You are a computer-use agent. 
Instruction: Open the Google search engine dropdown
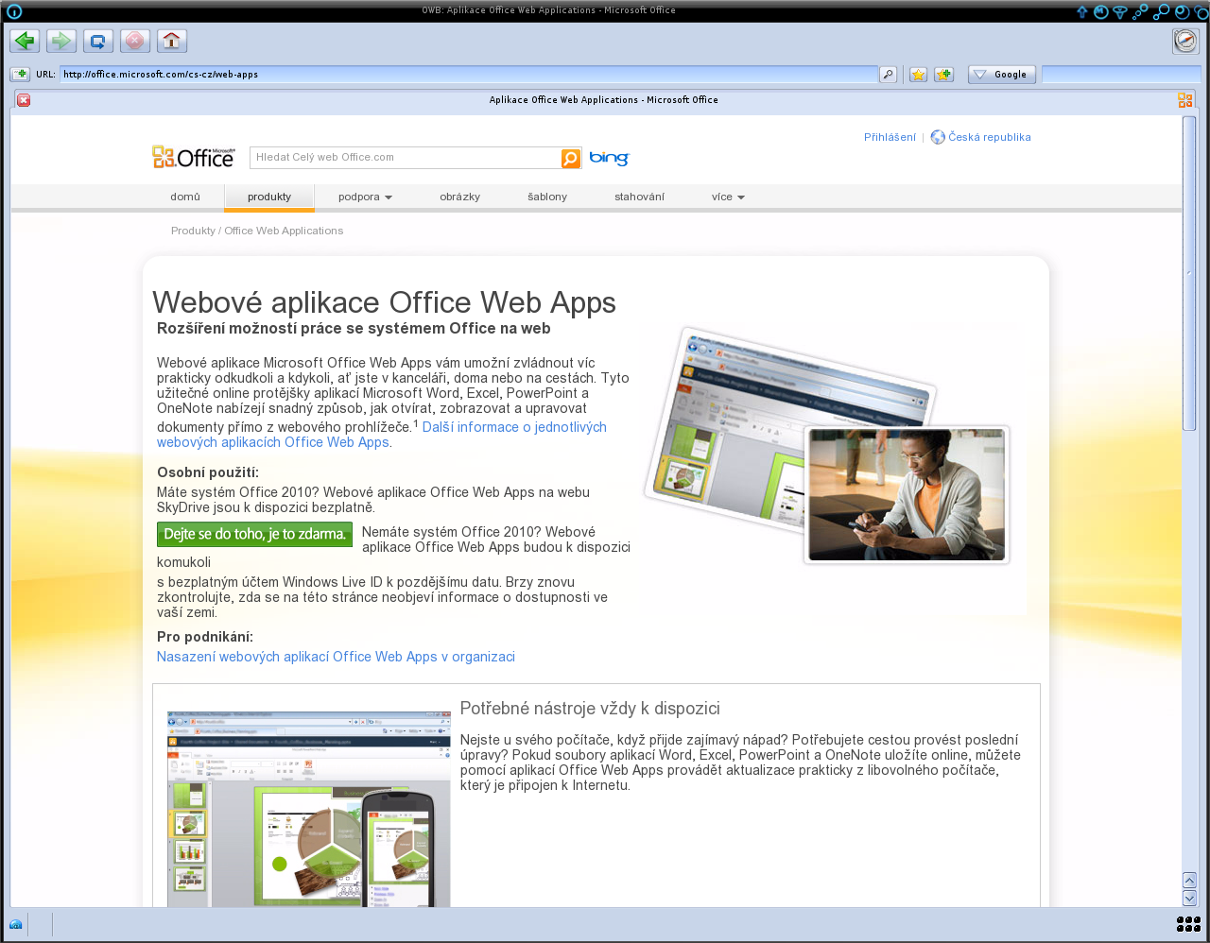(x=1002, y=75)
